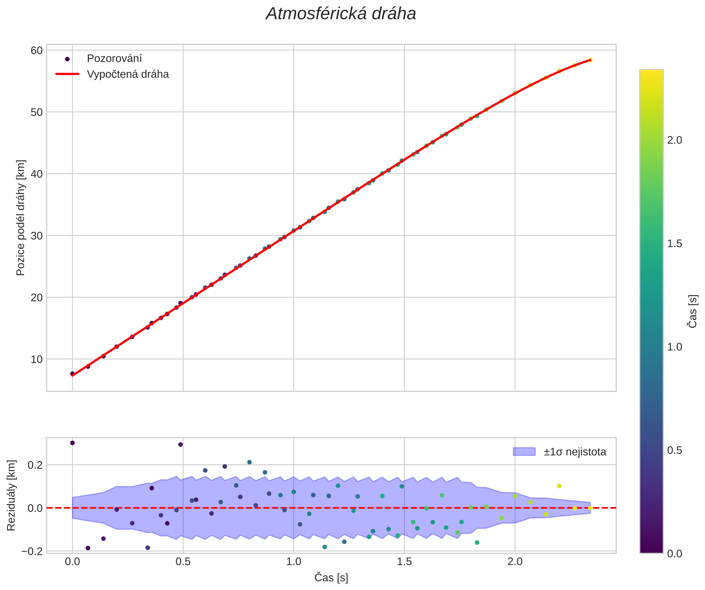Screen dimensions: 705x590
Task: Click the 'Čas [s]' colorbar label
Action: tap(692, 311)
